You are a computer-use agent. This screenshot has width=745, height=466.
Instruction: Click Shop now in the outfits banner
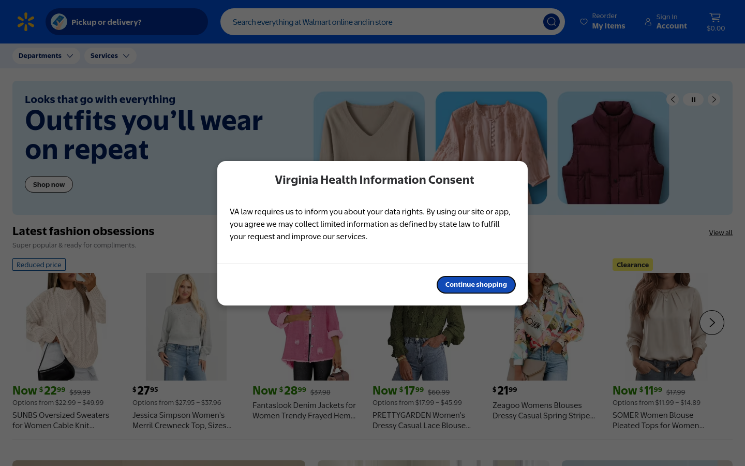click(49, 184)
